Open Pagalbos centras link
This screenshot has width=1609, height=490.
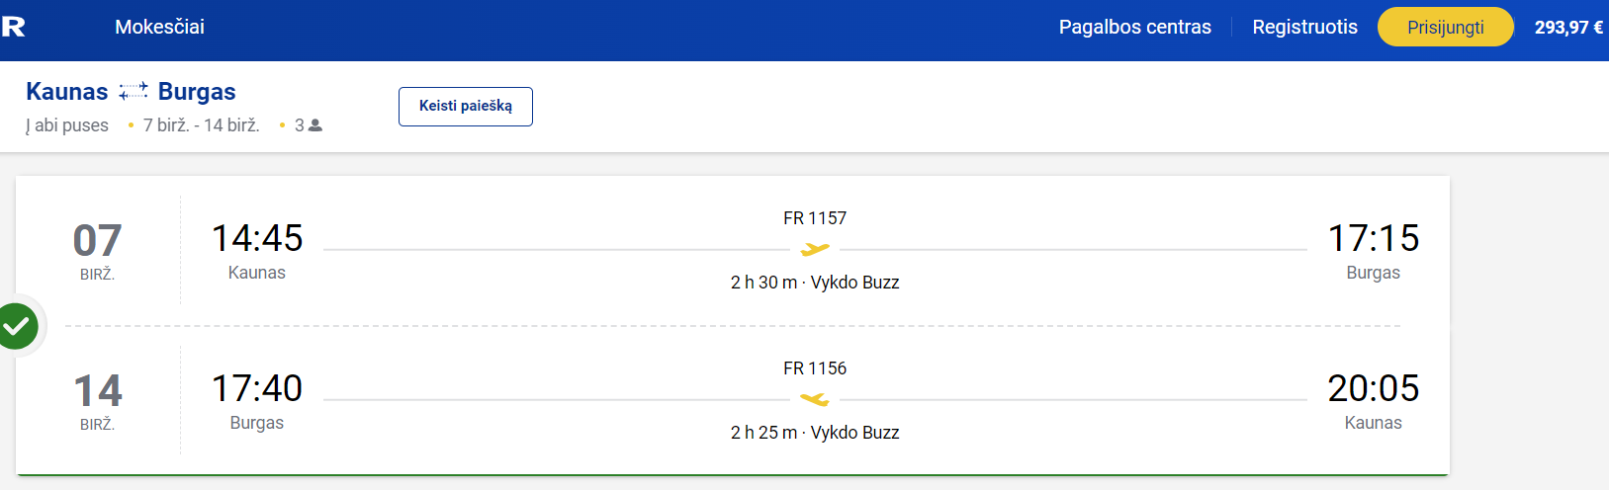coord(1134,27)
